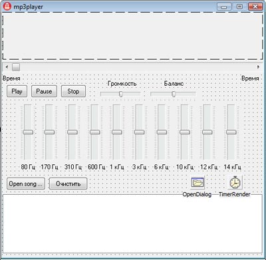Click the 10 кГц label
This screenshot has height=260, width=266.
[185, 167]
